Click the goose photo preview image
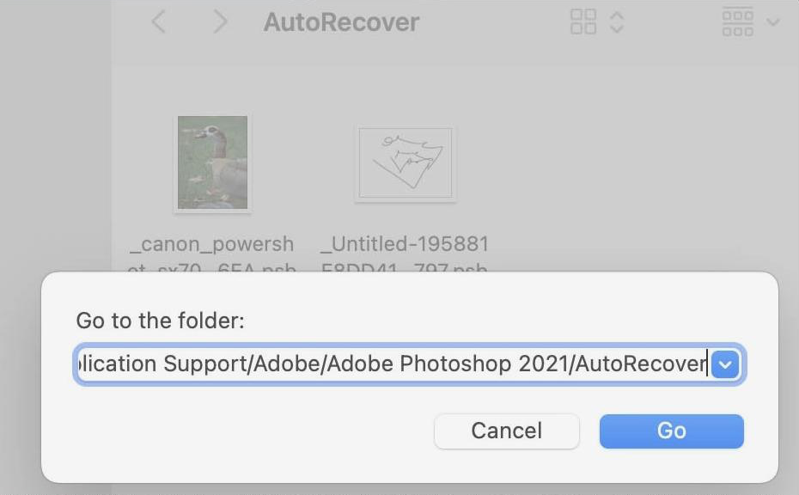Viewport: 799px width, 495px height. click(211, 163)
